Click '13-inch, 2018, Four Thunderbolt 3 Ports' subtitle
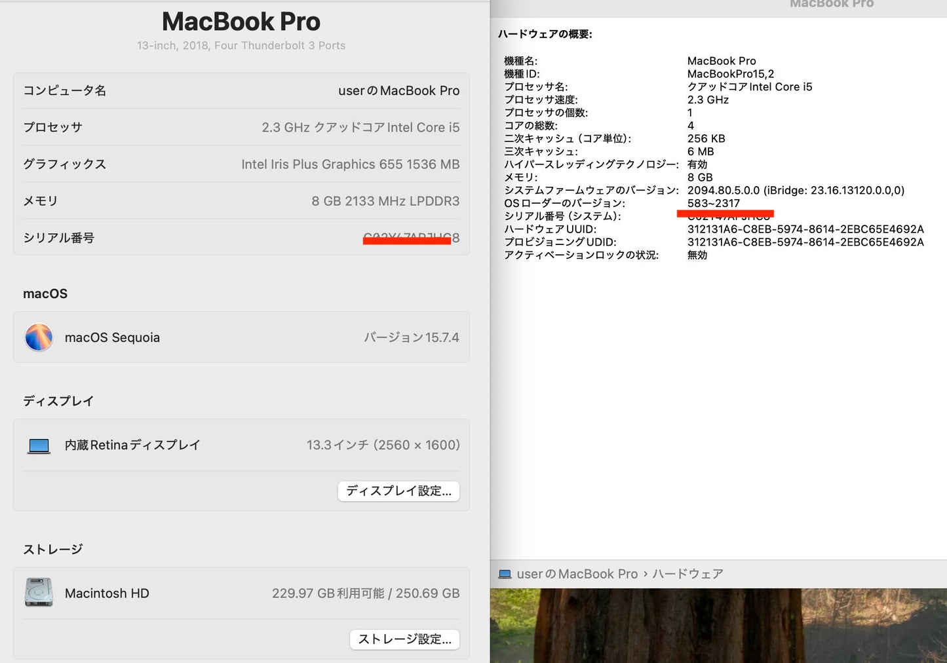The width and height of the screenshot is (947, 663). click(x=241, y=46)
